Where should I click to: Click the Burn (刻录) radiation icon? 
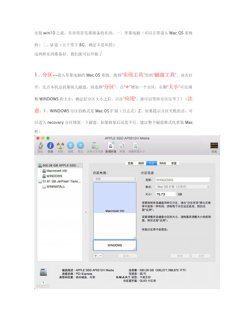tap(60, 145)
